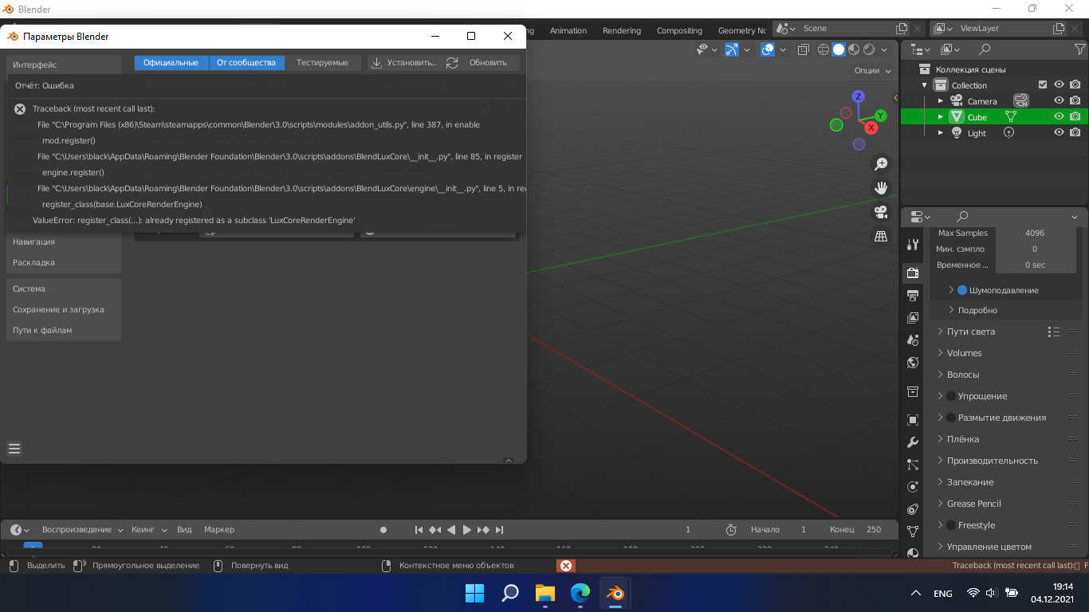
Task: Activate the camera view icon in viewport sidebar
Action: point(881,212)
